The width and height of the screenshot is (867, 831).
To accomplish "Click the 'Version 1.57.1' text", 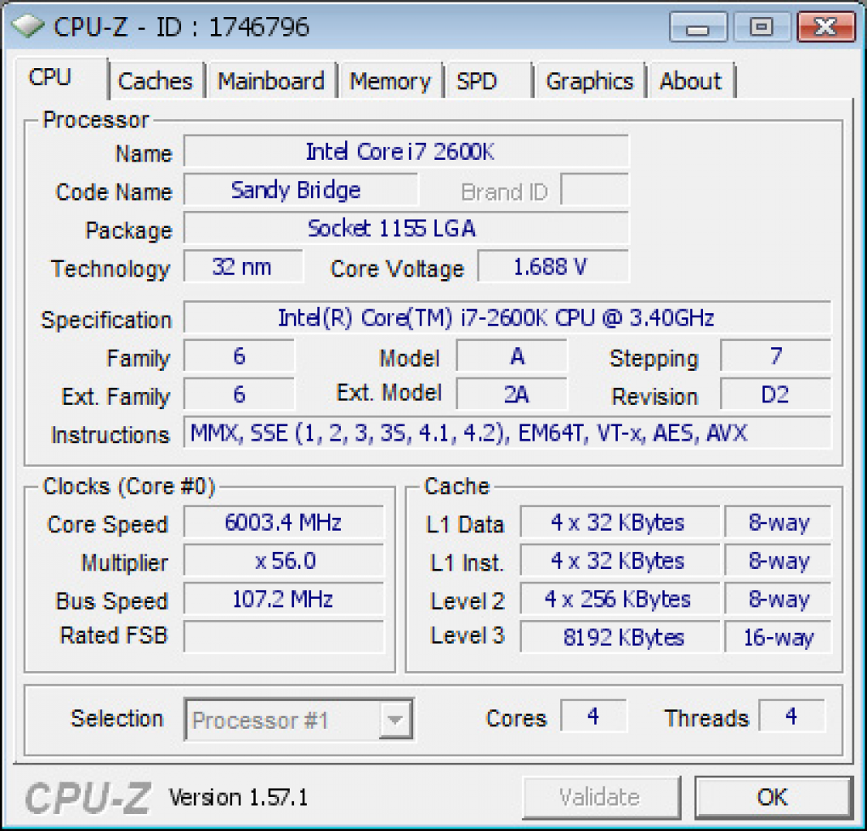I will (x=239, y=797).
